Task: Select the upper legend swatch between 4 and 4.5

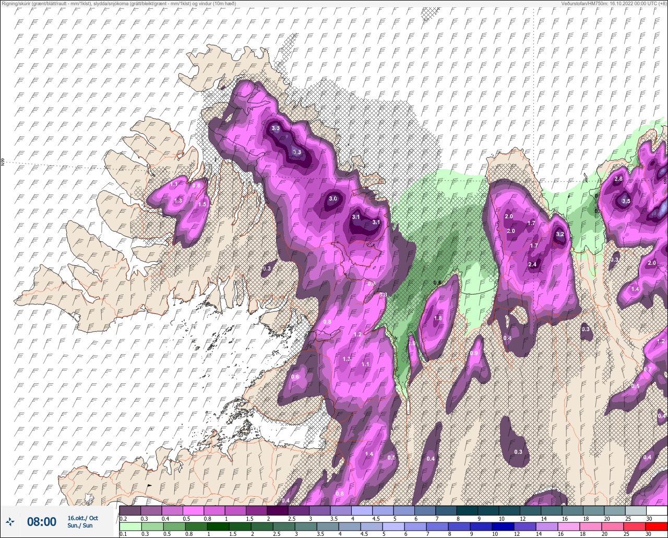Action: click(x=362, y=510)
